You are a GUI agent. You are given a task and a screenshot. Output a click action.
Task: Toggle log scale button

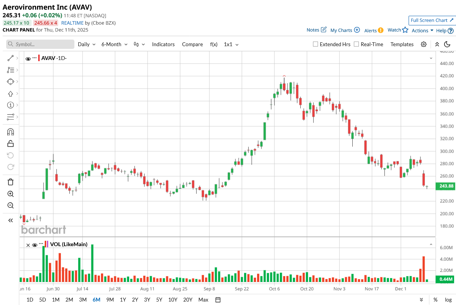click(x=448, y=300)
